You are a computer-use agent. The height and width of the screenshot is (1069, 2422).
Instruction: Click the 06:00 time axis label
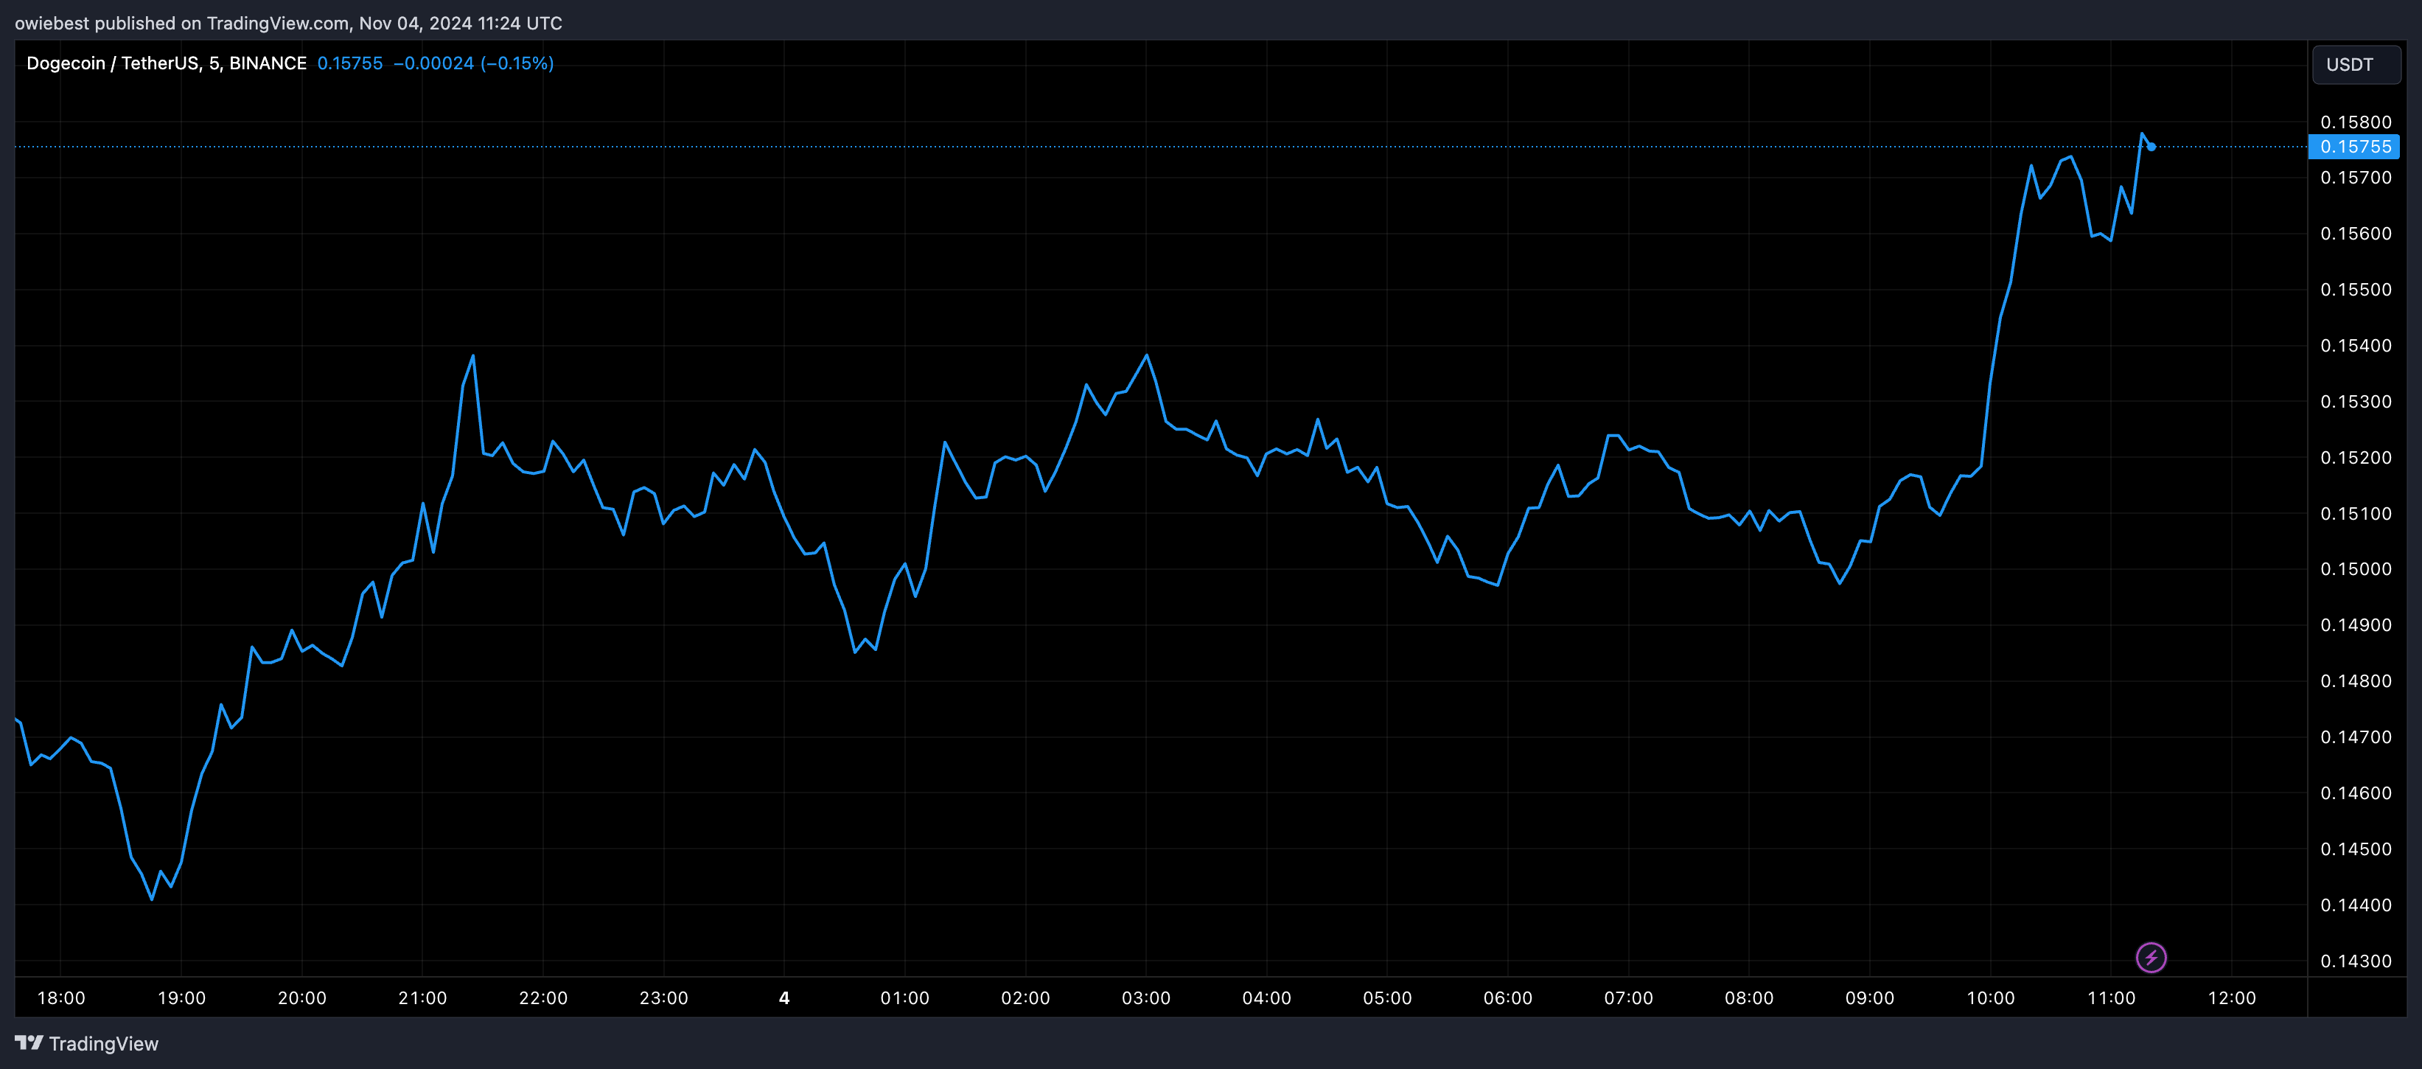coord(1508,998)
